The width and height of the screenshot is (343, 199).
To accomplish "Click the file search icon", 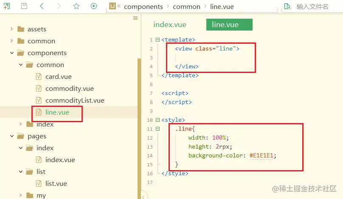I will pyautogui.click(x=287, y=6).
